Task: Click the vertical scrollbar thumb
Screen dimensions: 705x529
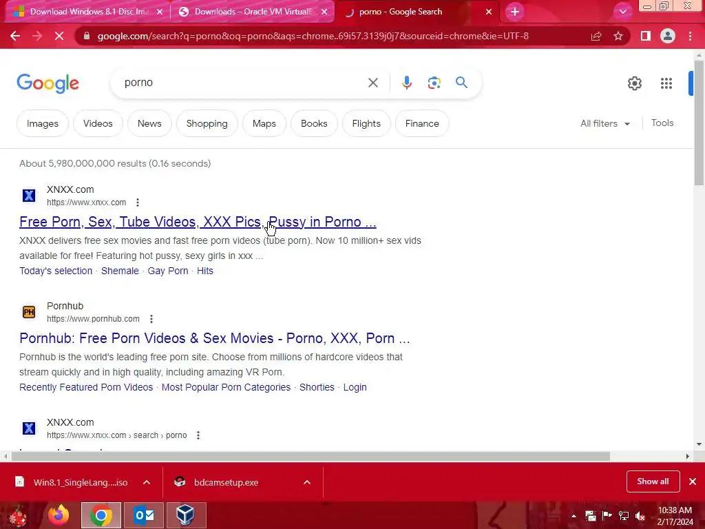Action: point(698,121)
